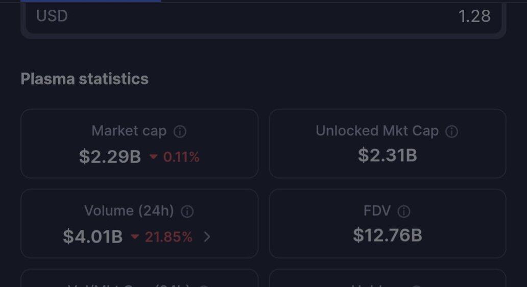Tap the blue active tab indicator bar
This screenshot has height=287, width=527.
(91, 1)
